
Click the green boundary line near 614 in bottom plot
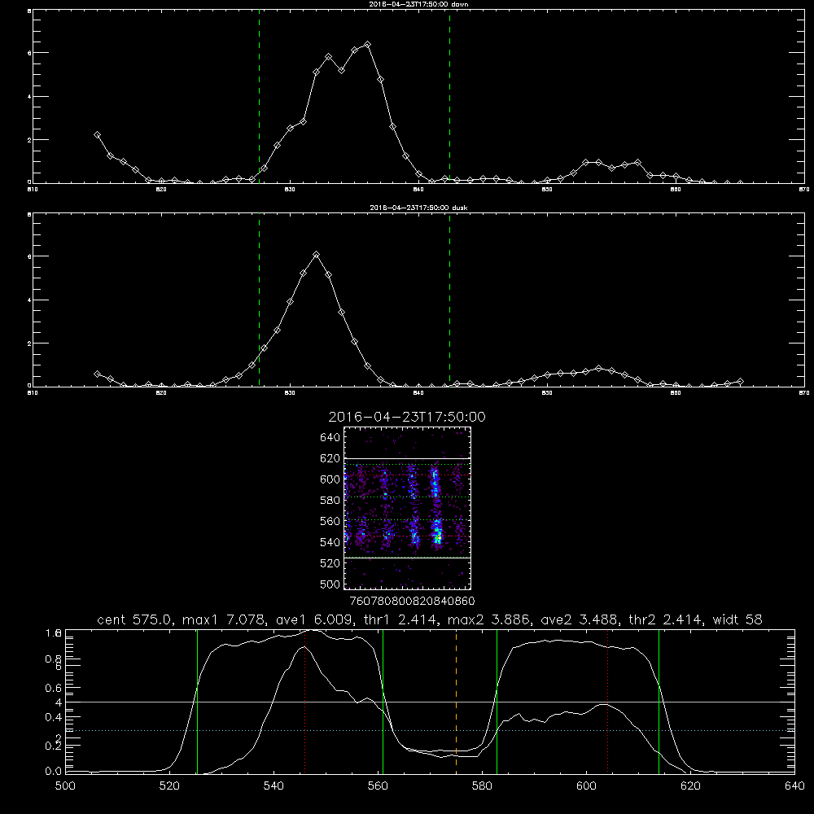(x=659, y=701)
